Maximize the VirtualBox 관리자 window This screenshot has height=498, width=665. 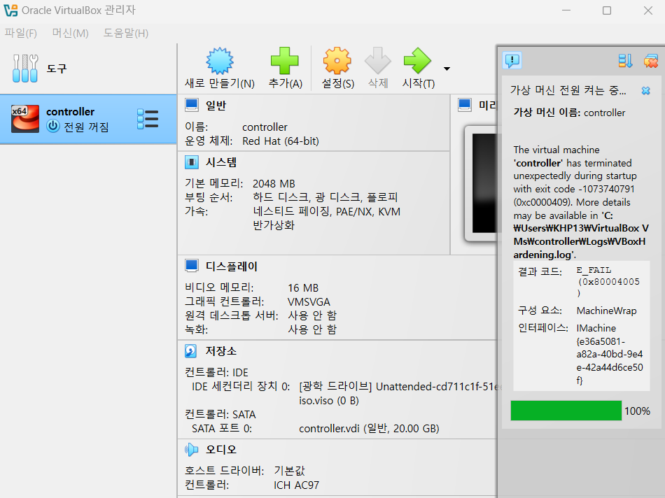(x=607, y=10)
